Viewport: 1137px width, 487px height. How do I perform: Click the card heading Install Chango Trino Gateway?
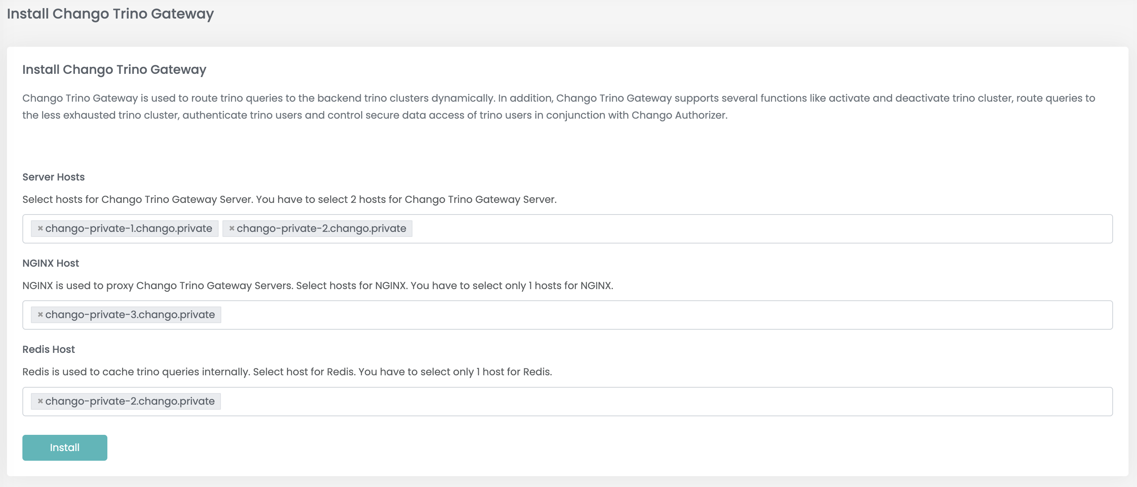114,70
